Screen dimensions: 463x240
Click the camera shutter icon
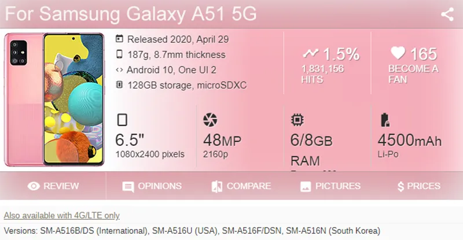(210, 120)
